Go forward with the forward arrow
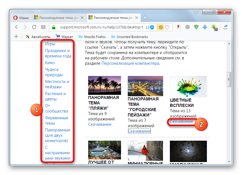The height and width of the screenshot is (175, 242). coord(25,27)
